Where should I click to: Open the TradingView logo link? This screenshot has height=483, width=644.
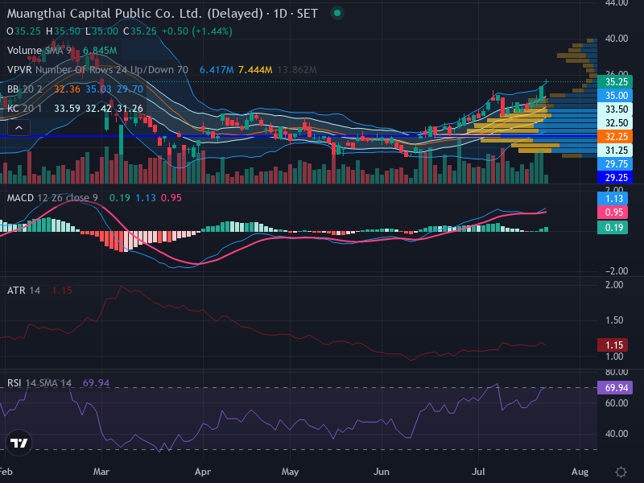click(19, 443)
